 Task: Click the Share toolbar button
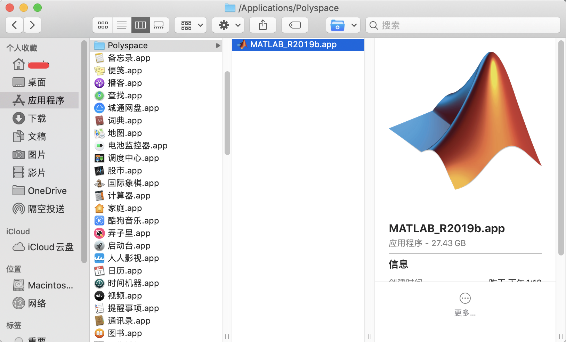[263, 25]
